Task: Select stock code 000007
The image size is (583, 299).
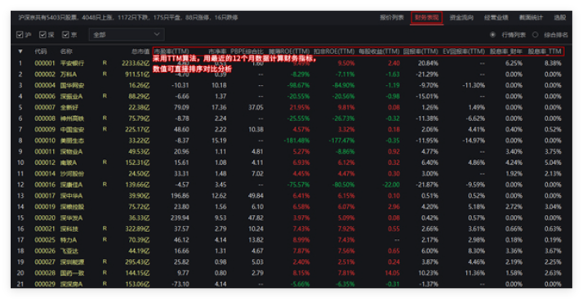Action: (x=45, y=108)
